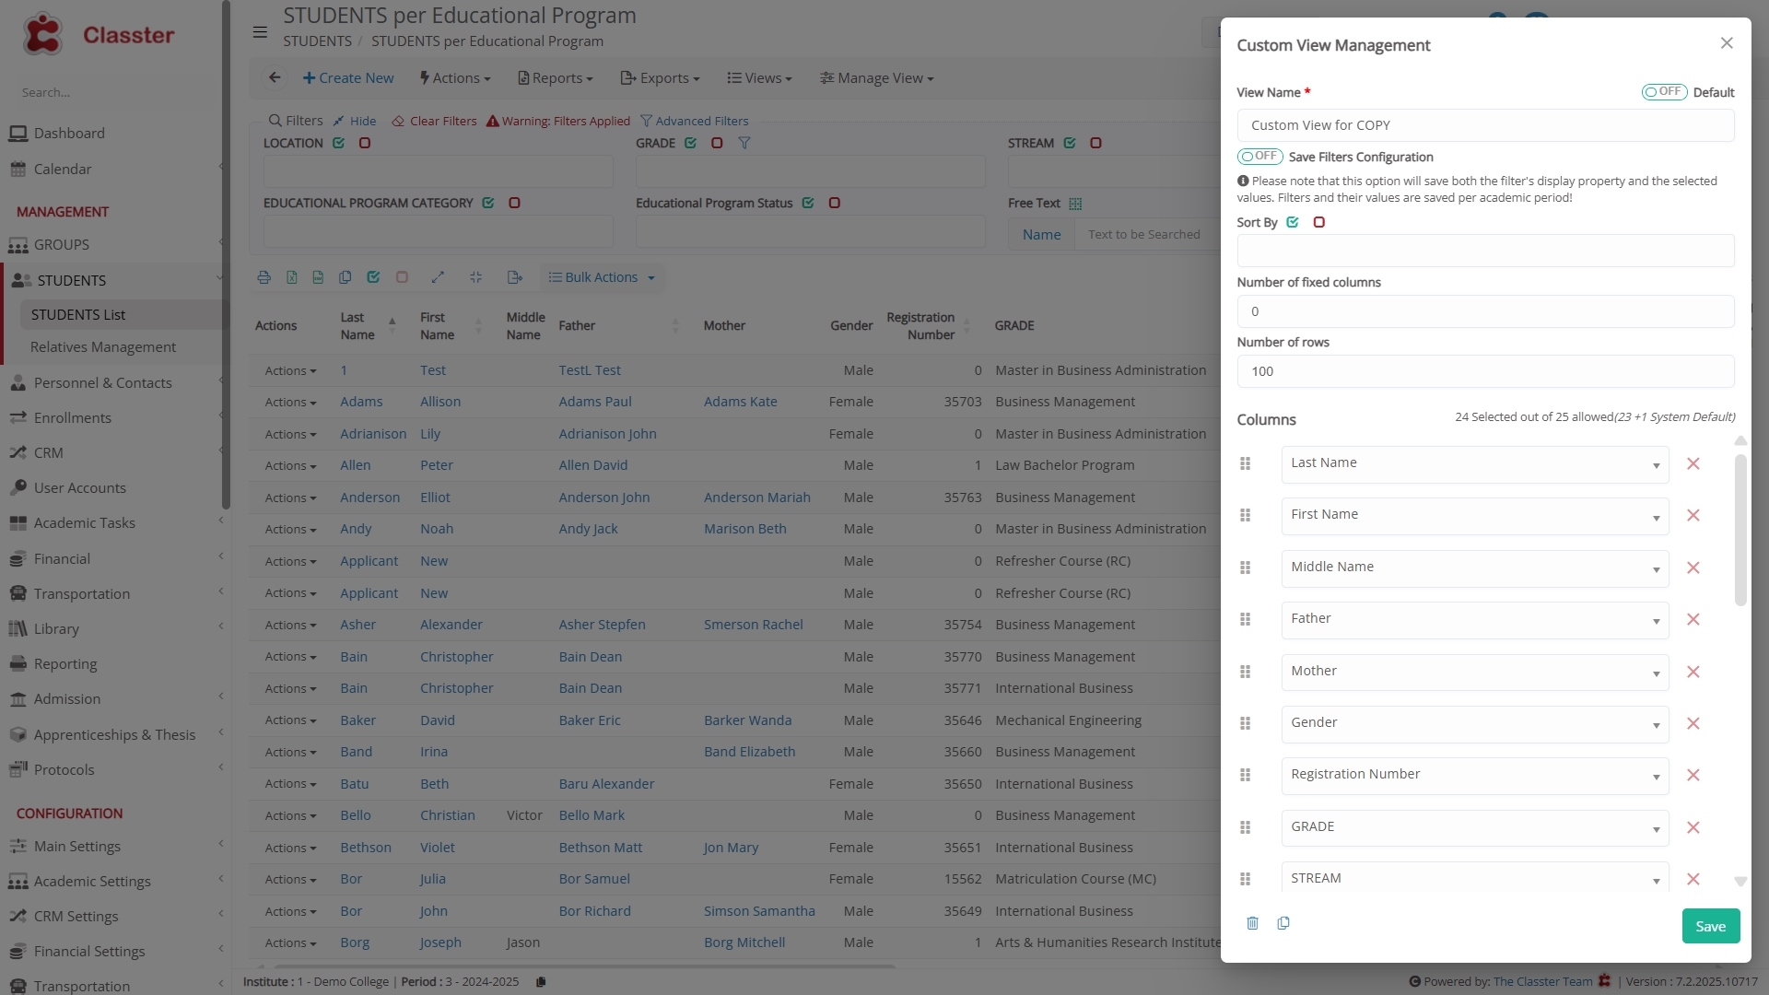This screenshot has width=1769, height=995.
Task: Click the columns list scrollbar
Action: pyautogui.click(x=1740, y=529)
